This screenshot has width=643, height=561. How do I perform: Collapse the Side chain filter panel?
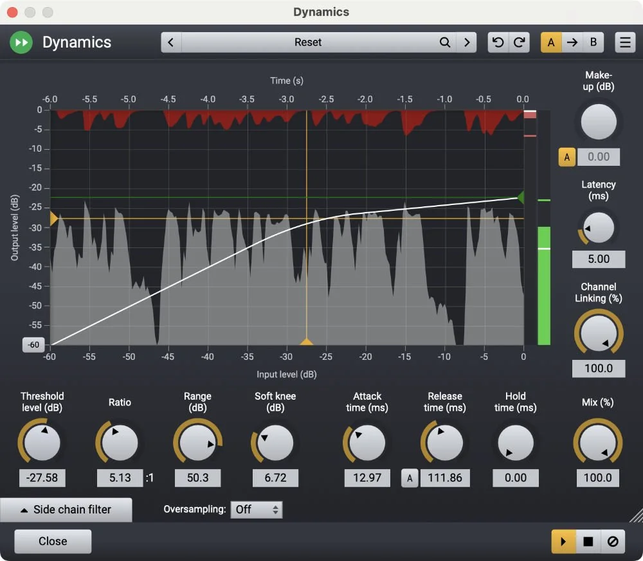point(66,509)
